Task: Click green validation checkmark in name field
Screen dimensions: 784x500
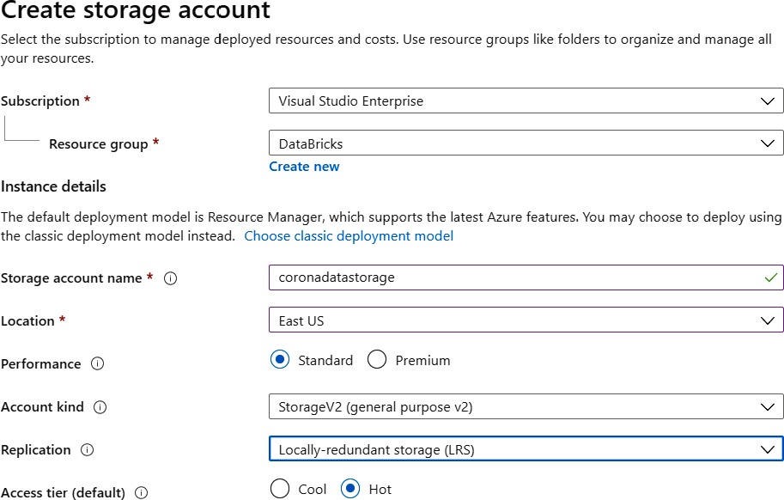Action: tap(770, 277)
